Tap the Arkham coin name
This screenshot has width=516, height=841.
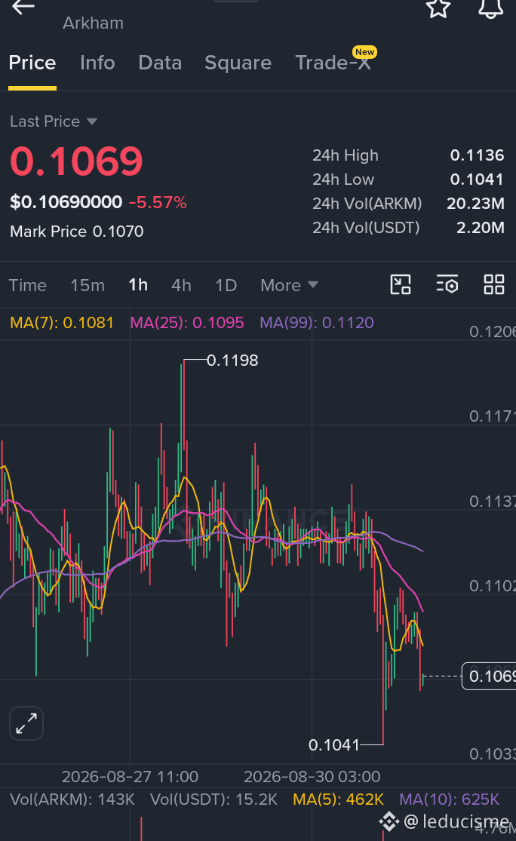[x=94, y=23]
